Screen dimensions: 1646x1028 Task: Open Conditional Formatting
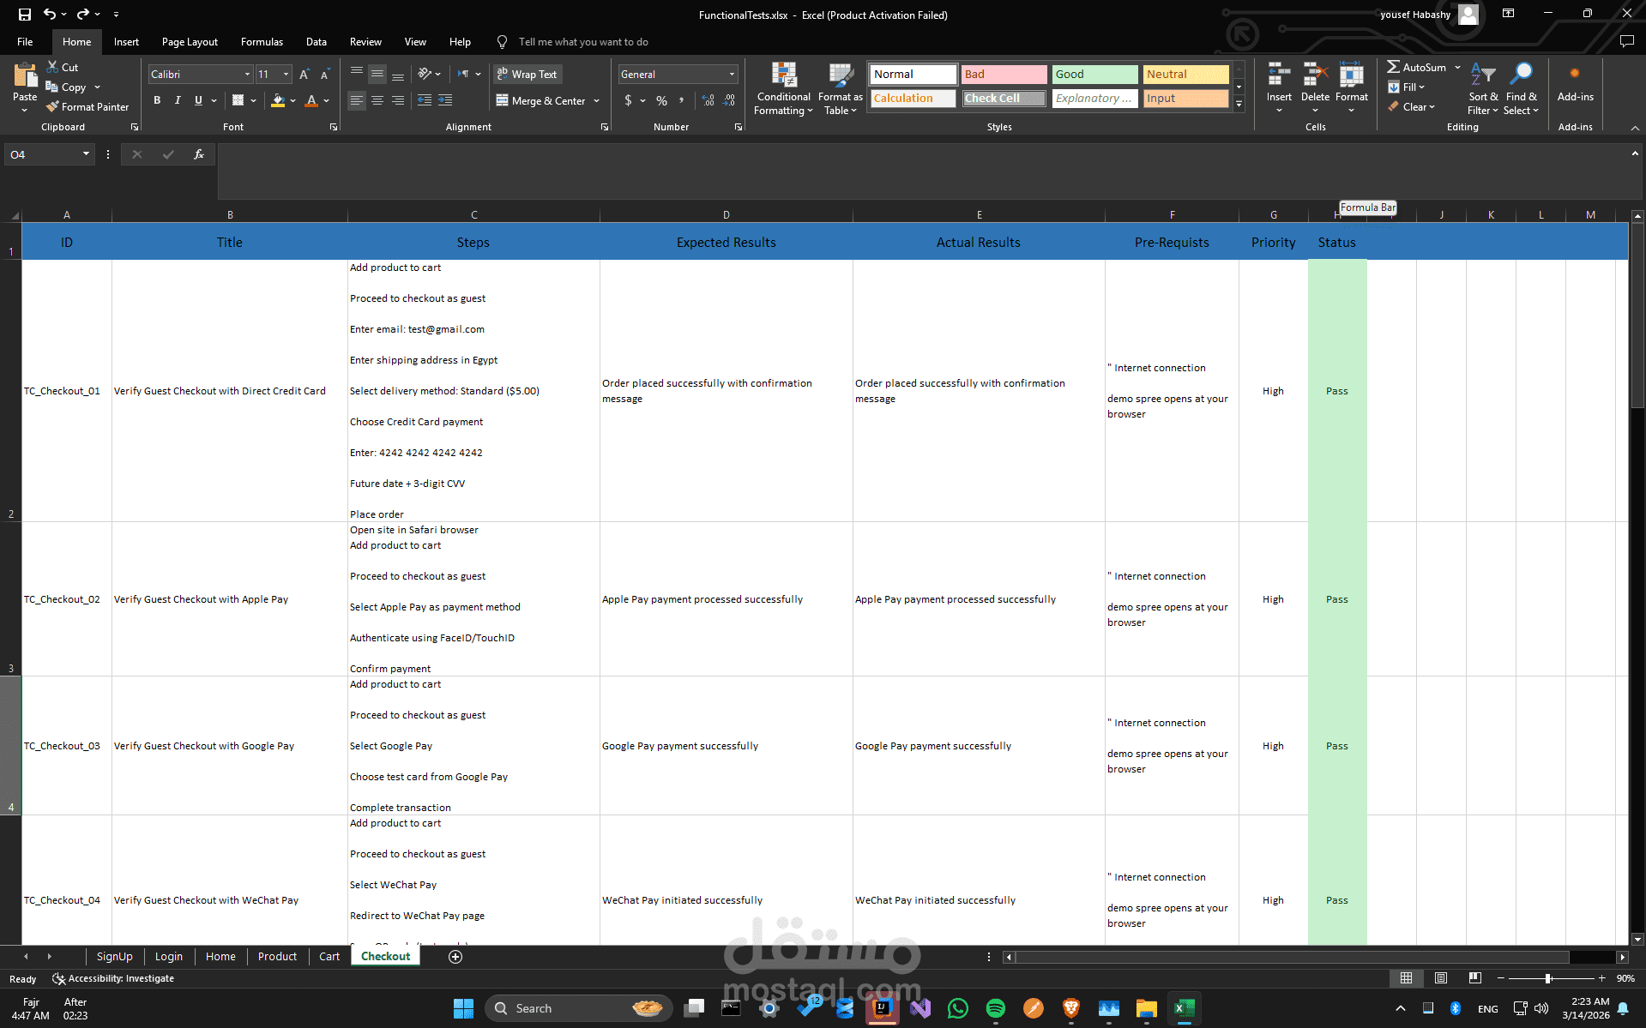pos(784,89)
